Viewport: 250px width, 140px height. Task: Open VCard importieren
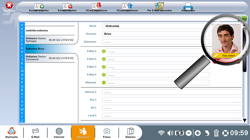tap(96, 6)
